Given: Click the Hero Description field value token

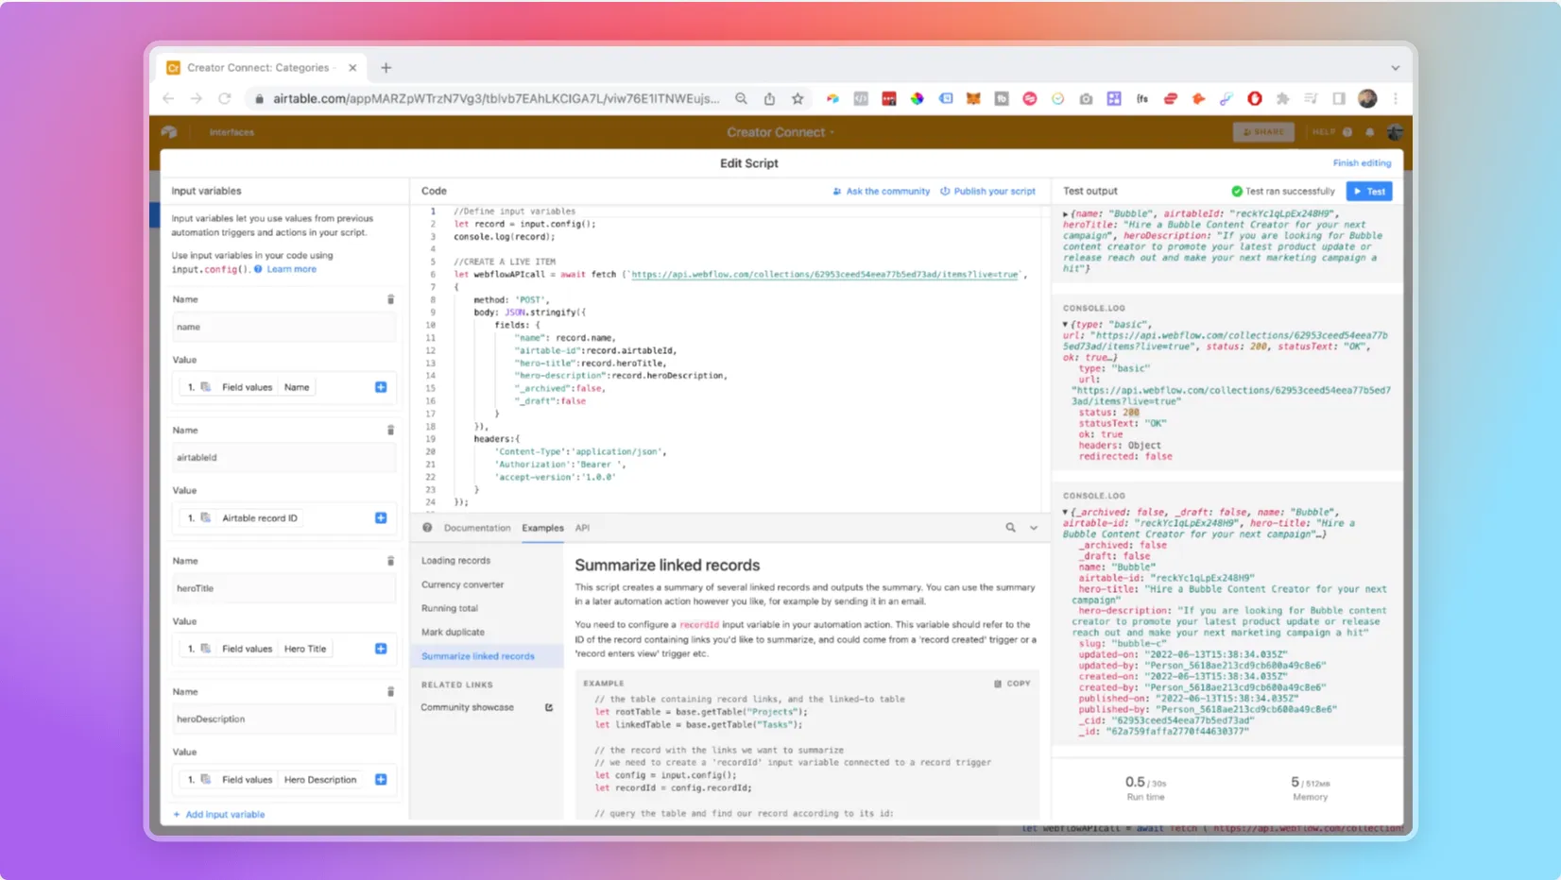Looking at the screenshot, I should [x=320, y=780].
